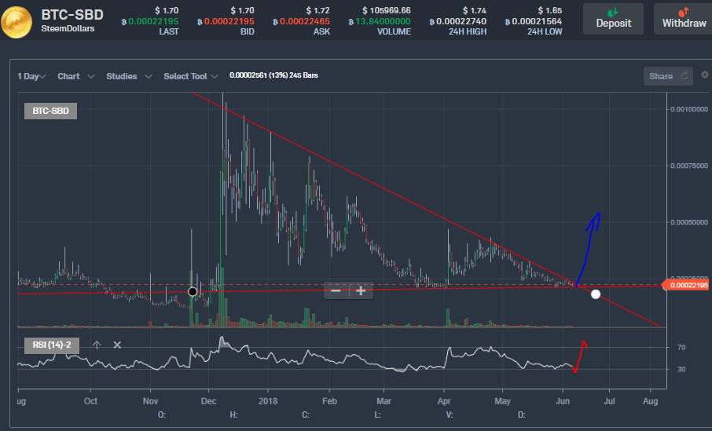Zoom in chart with plus button

click(361, 290)
